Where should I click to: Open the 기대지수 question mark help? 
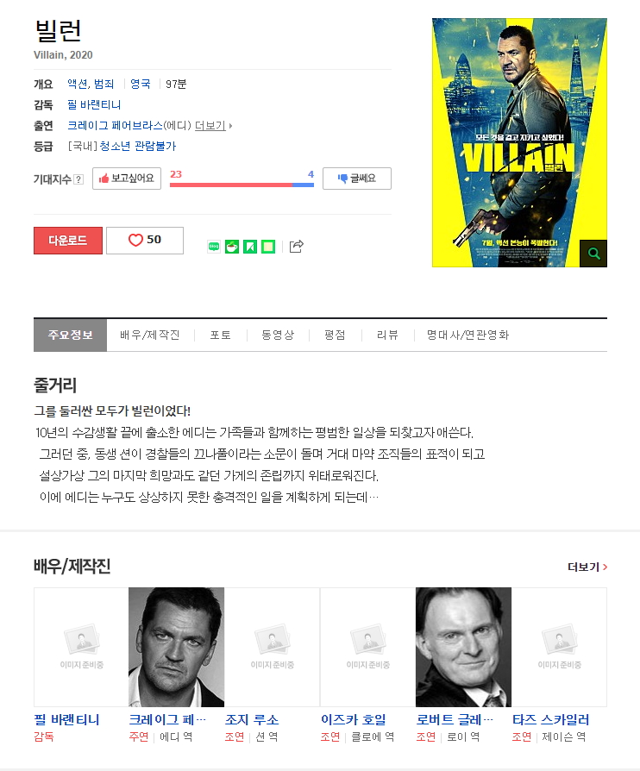78,179
